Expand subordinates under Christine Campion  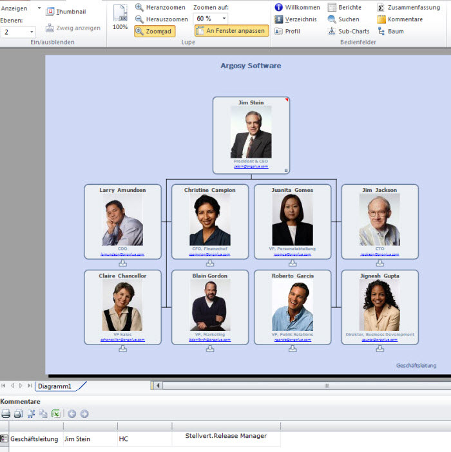click(210, 263)
